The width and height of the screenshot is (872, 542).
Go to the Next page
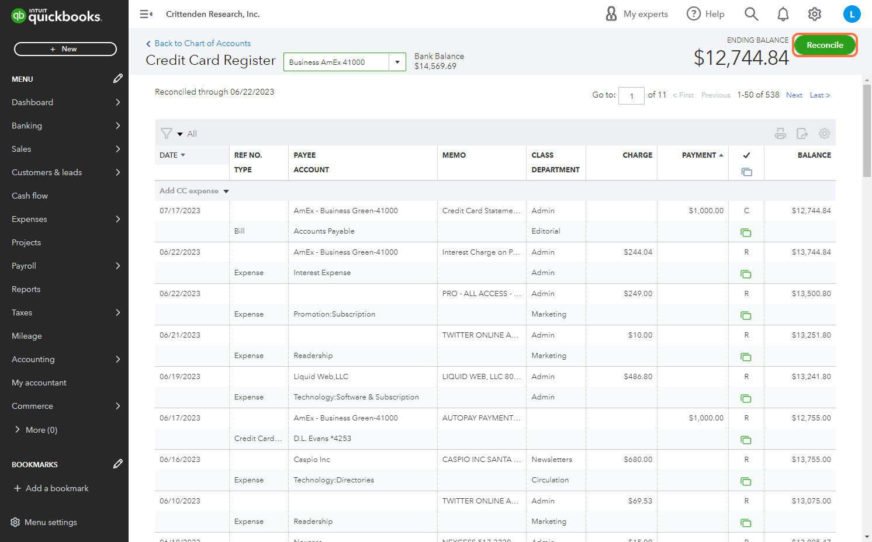click(794, 95)
